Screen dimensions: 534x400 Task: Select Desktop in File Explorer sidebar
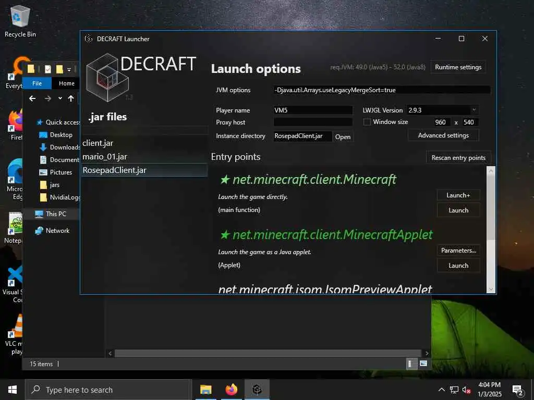56,135
